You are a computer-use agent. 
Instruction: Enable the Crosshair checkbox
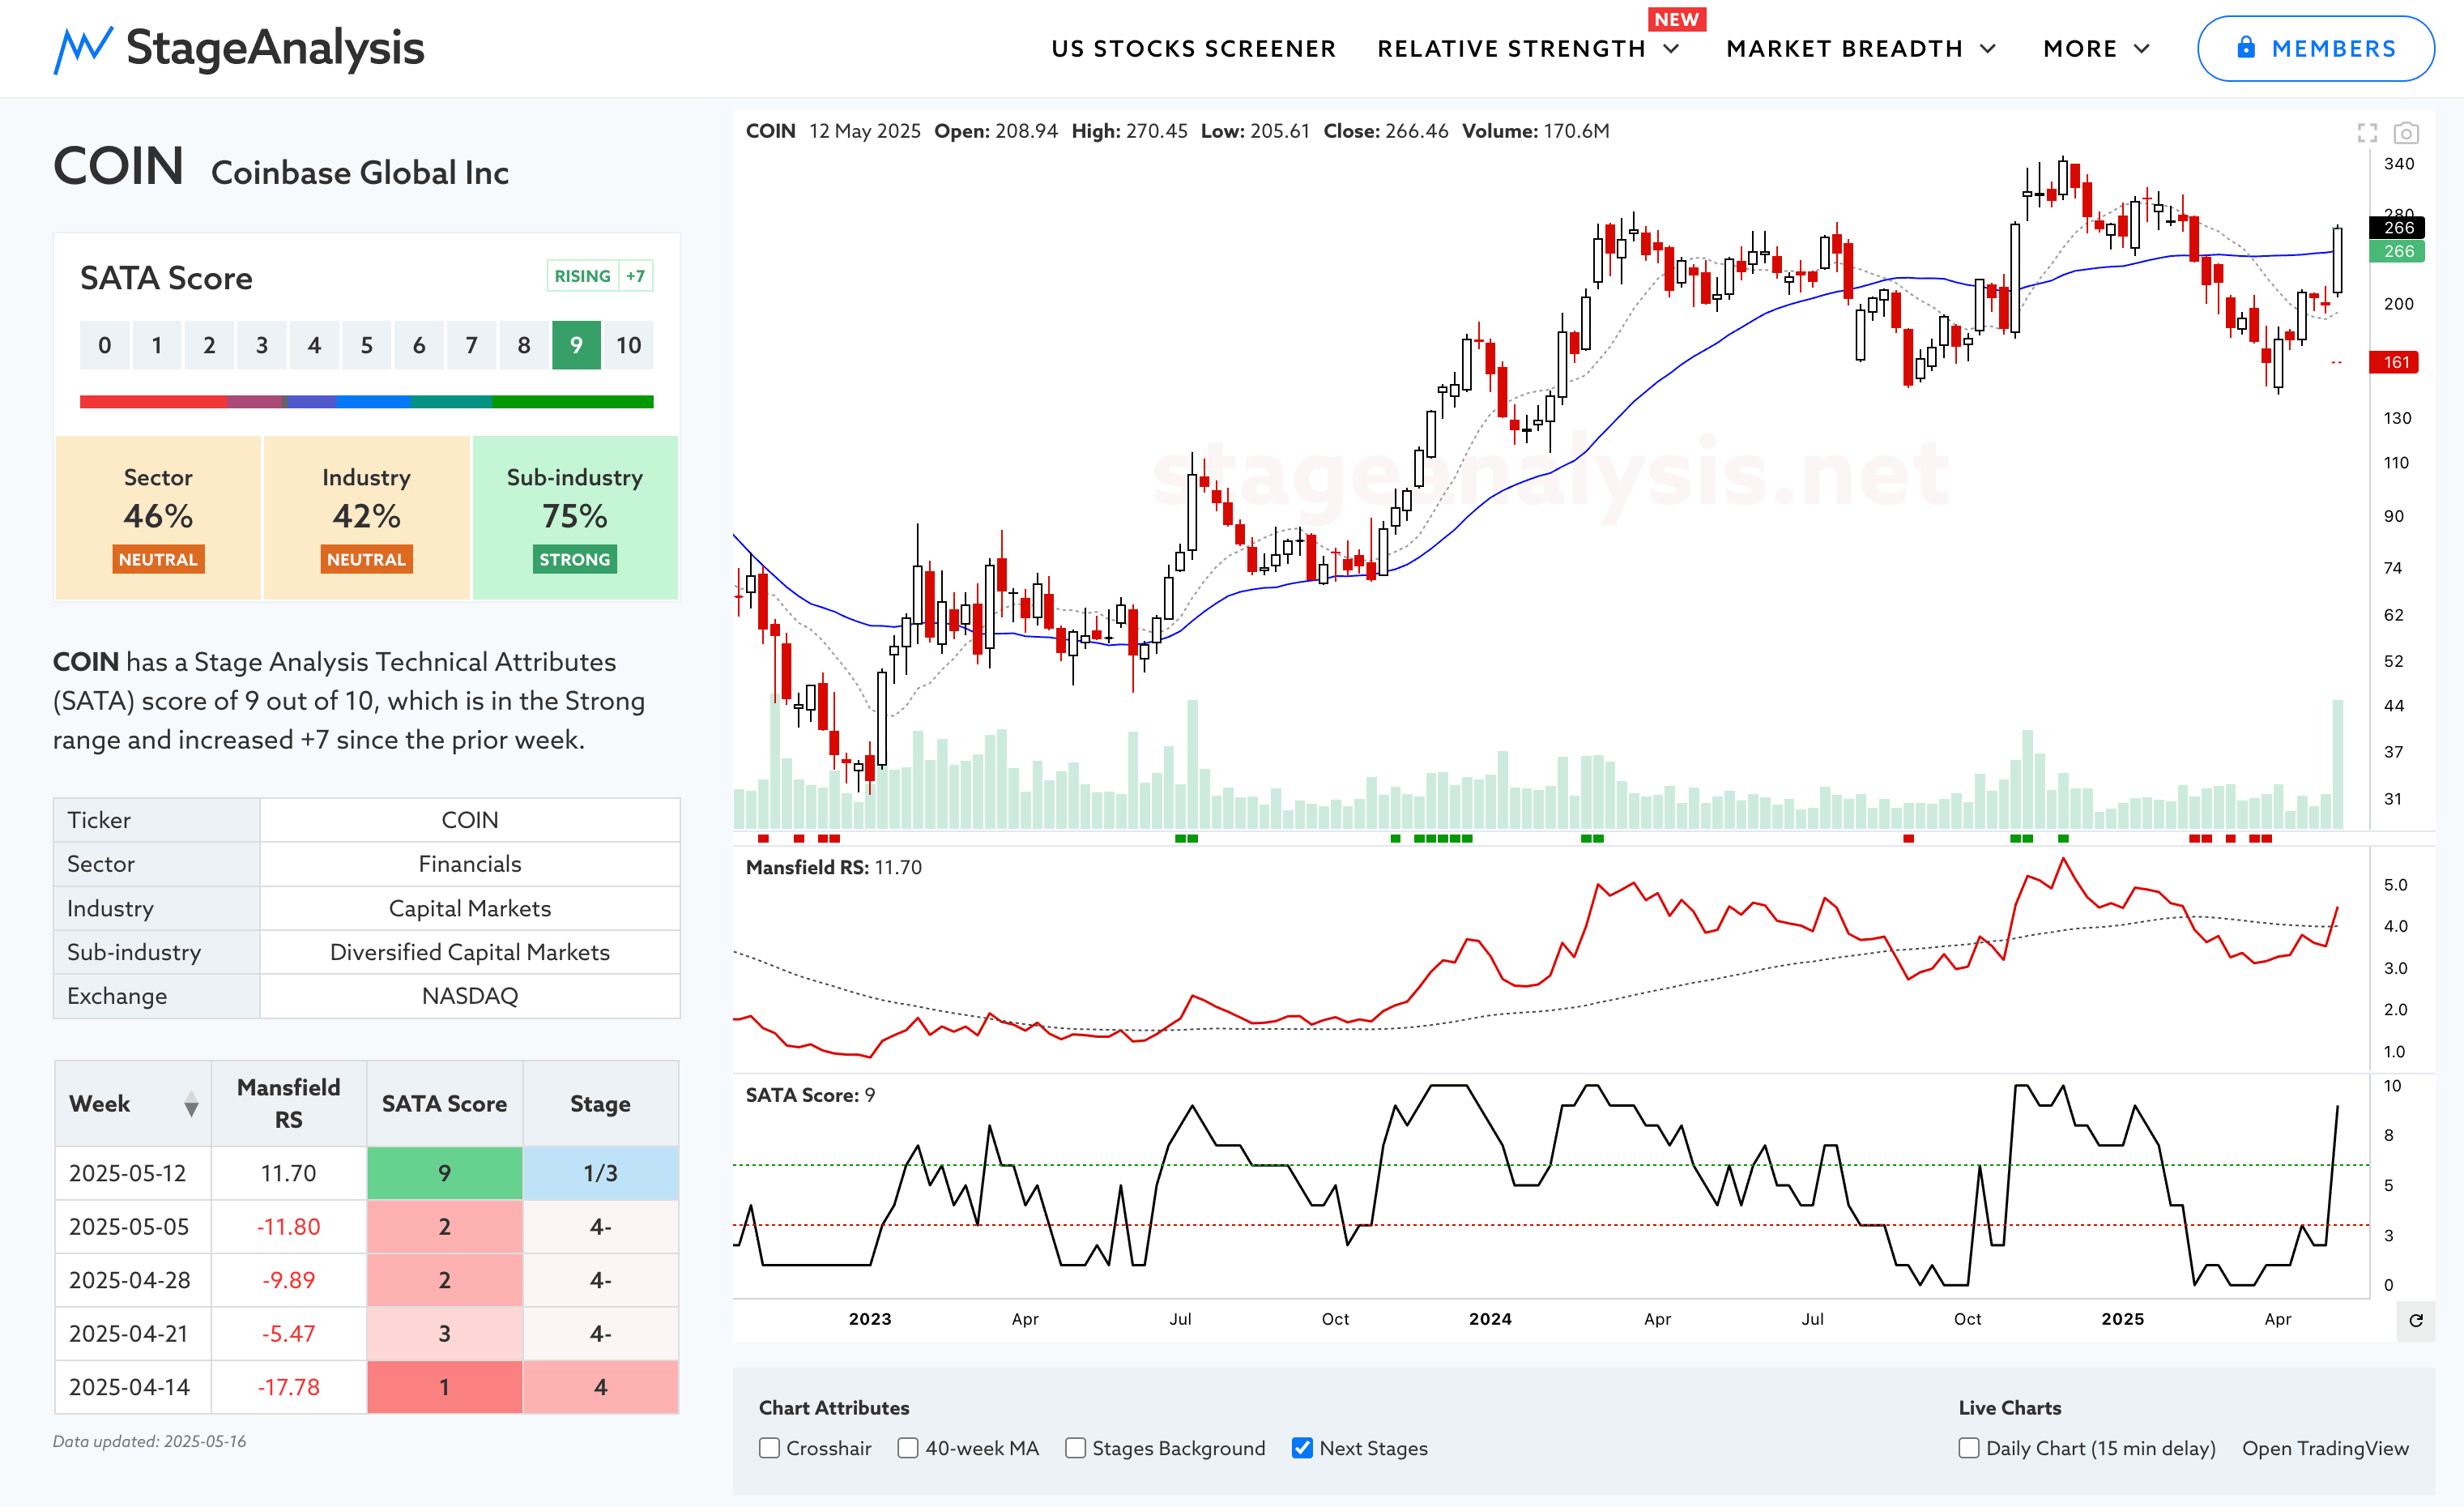point(769,1448)
